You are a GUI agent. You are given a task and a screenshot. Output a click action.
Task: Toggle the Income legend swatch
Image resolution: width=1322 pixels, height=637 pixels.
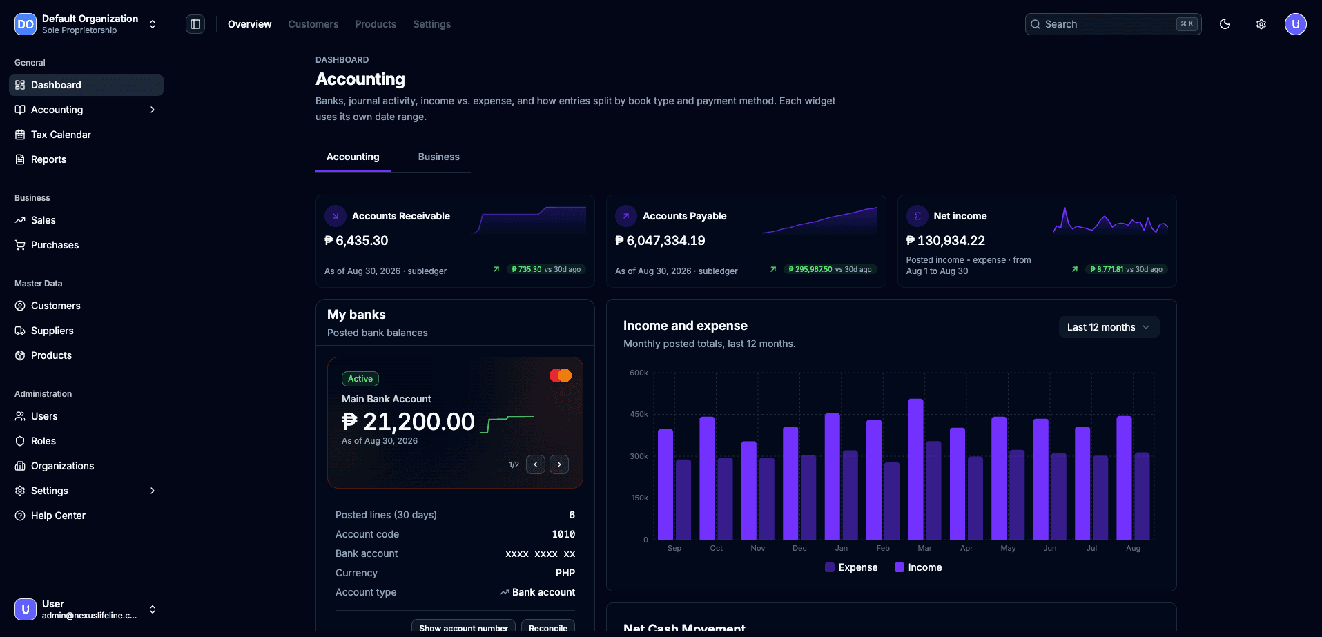click(900, 567)
